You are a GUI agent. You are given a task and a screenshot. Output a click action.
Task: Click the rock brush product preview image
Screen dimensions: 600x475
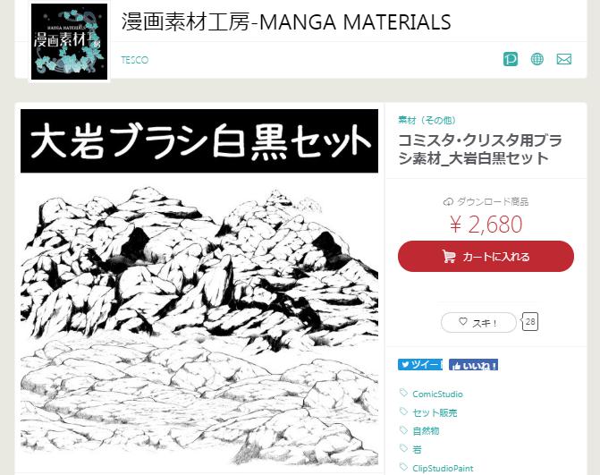(199, 289)
